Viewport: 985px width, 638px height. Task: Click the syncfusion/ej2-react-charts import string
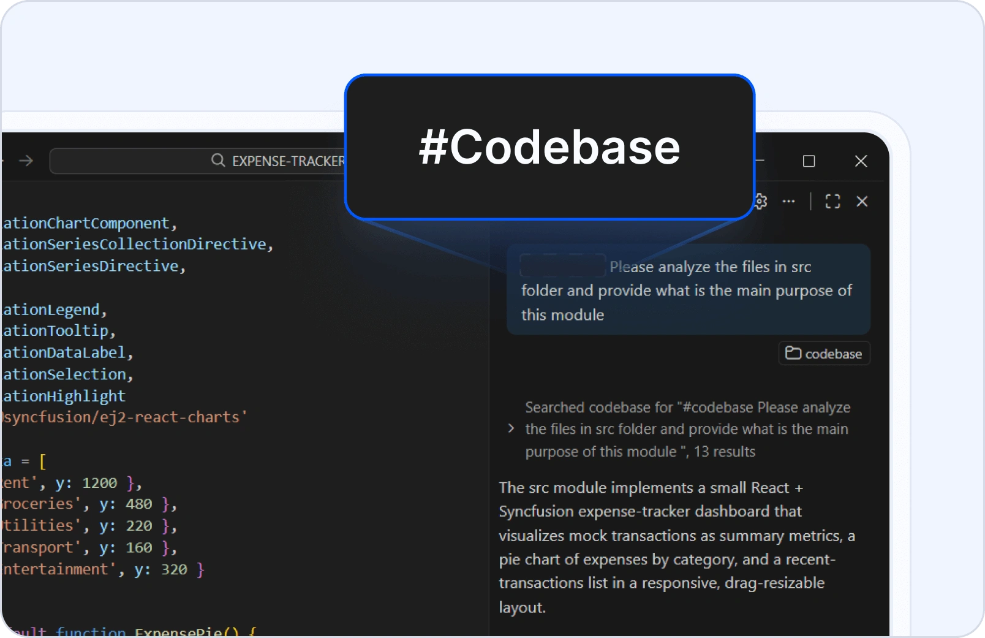(123, 417)
